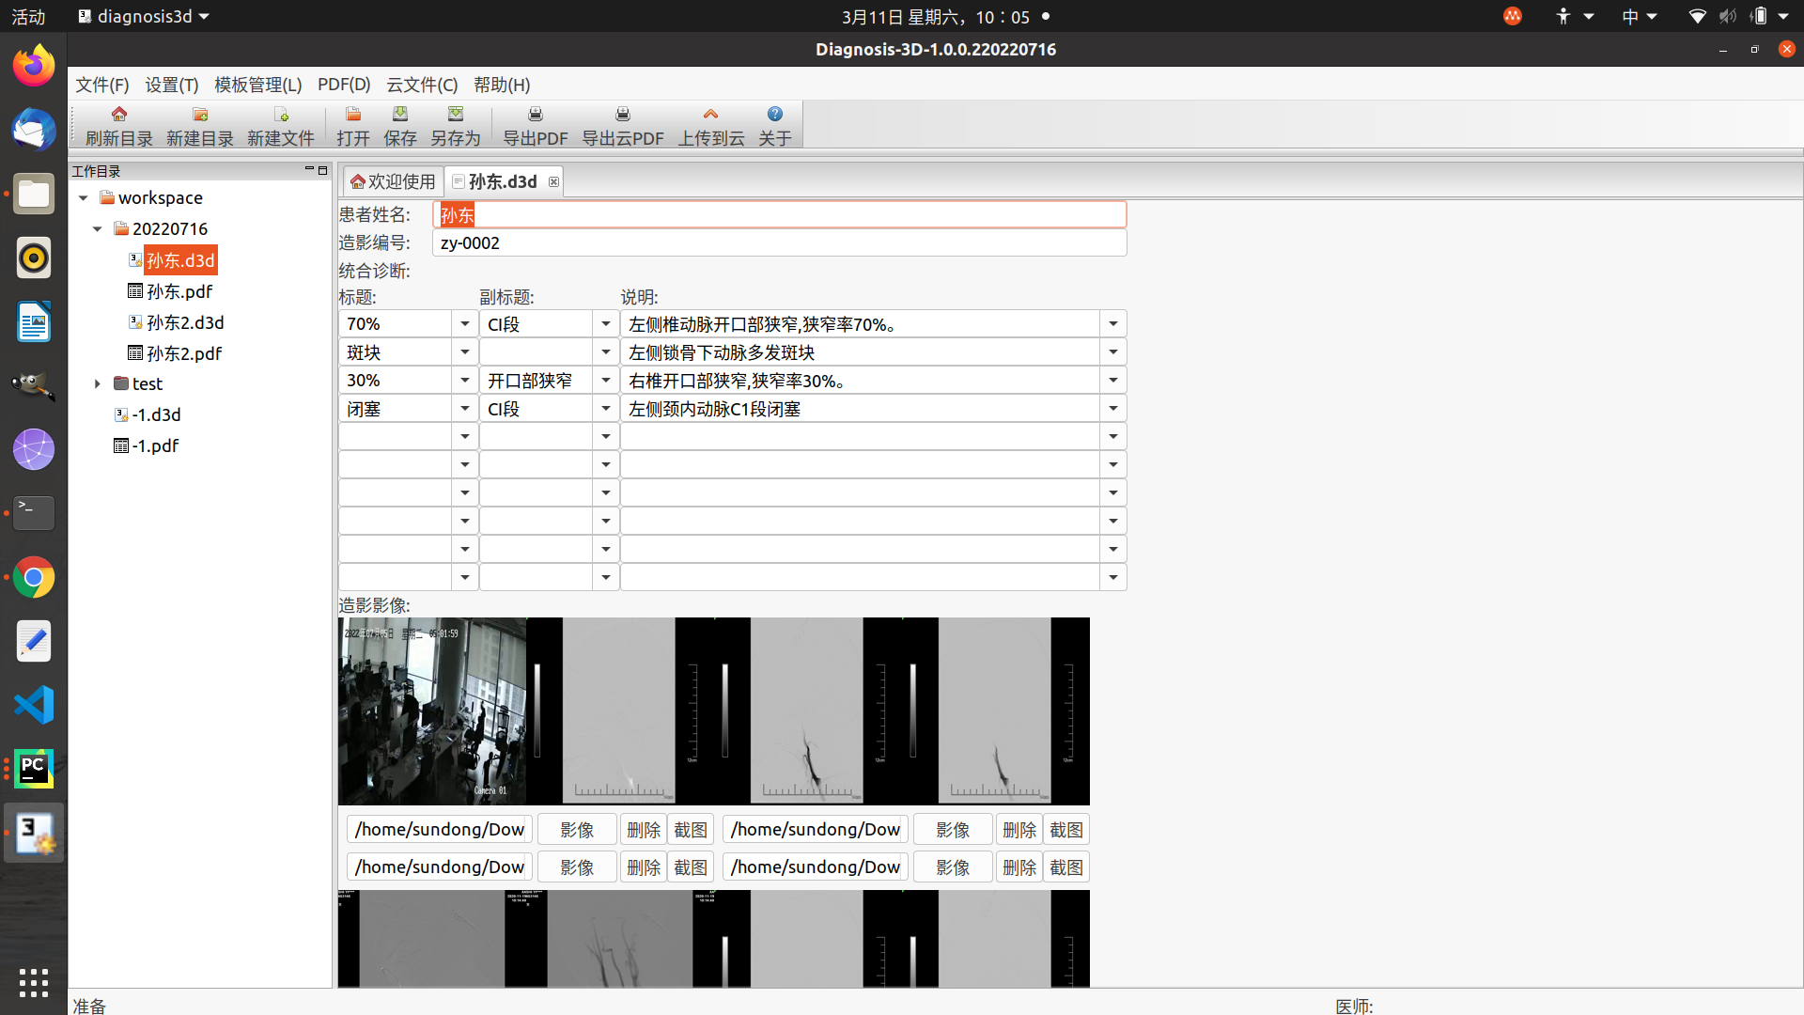
Task: Collapse the 20220716 folder node
Action: (98, 229)
